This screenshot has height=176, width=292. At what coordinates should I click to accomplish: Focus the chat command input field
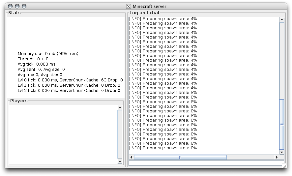(x=206, y=163)
